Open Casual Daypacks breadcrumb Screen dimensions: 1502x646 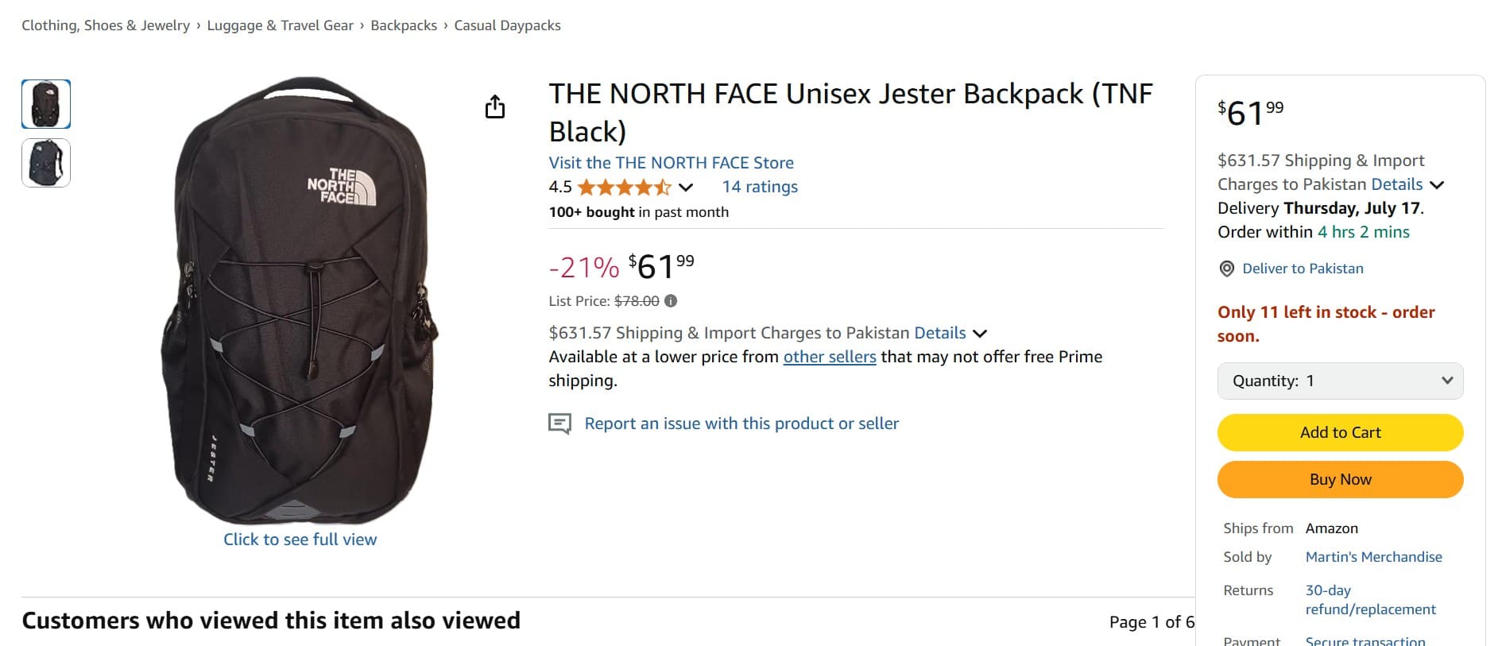507,25
